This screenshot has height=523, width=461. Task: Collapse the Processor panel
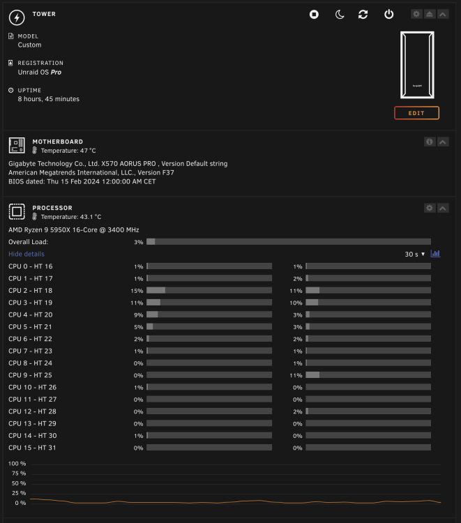443,208
